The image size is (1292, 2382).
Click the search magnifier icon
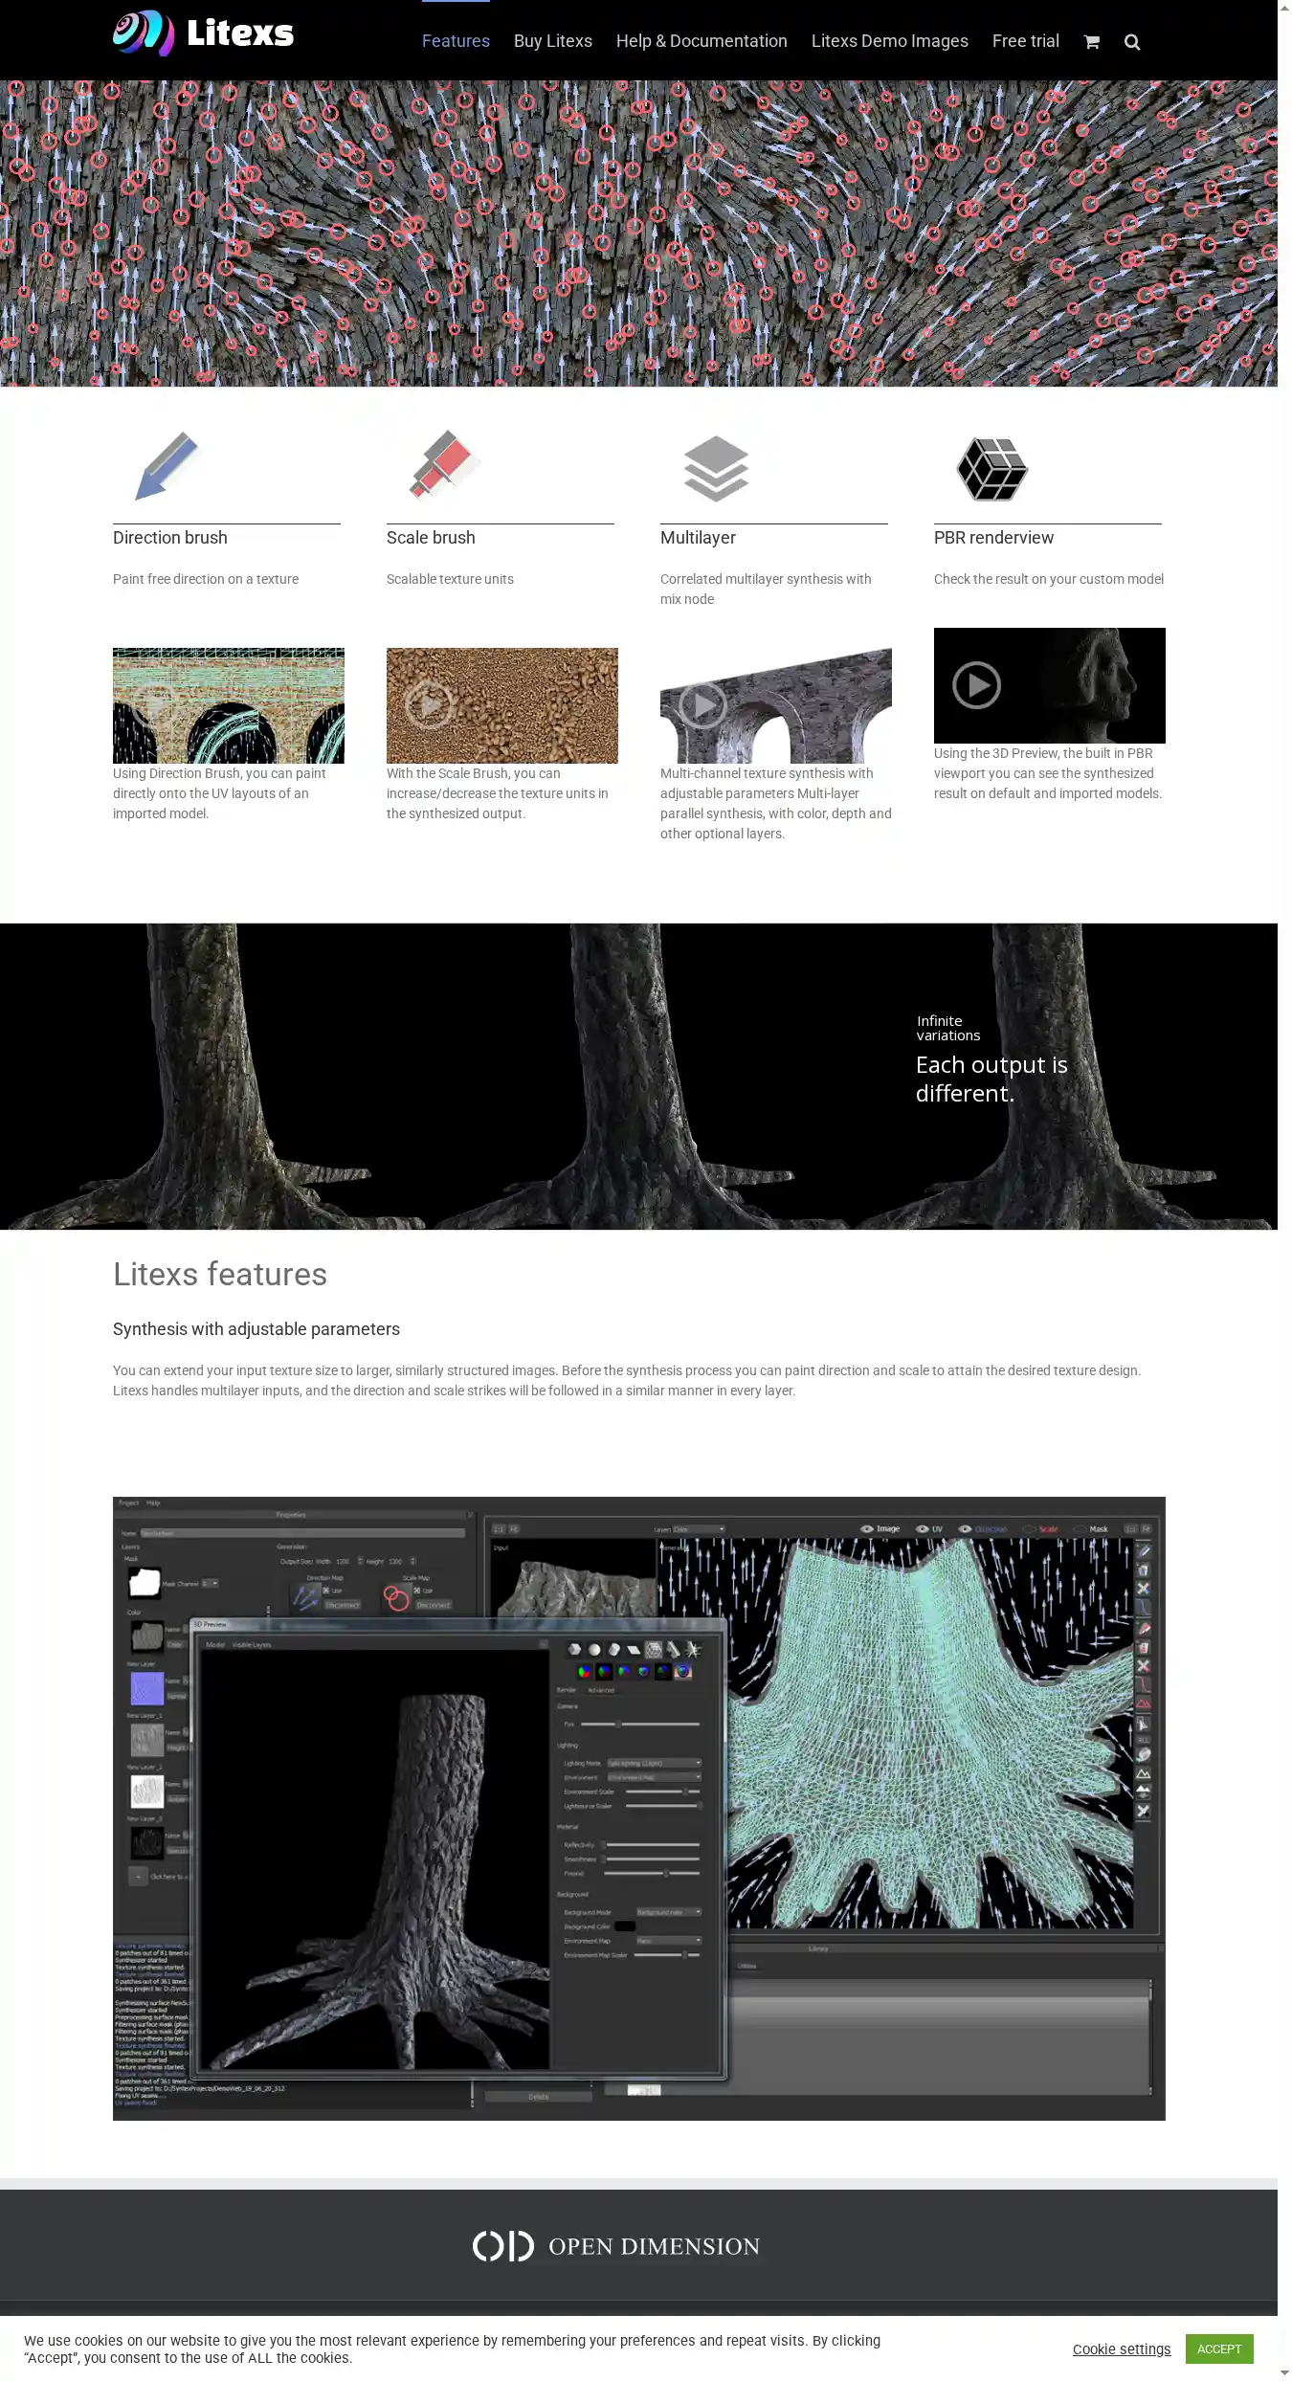click(x=1132, y=41)
